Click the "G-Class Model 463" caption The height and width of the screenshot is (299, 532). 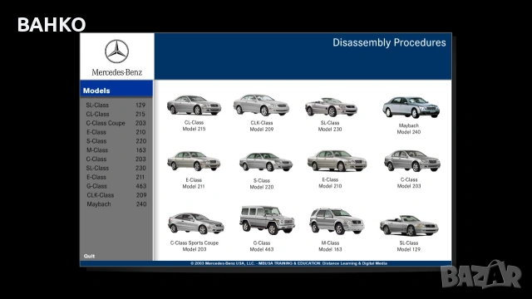[262, 246]
